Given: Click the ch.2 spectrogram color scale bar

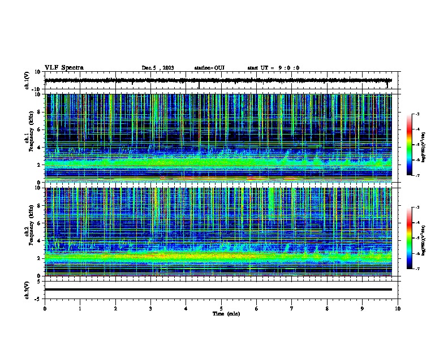Looking at the screenshot, I should [x=410, y=238].
